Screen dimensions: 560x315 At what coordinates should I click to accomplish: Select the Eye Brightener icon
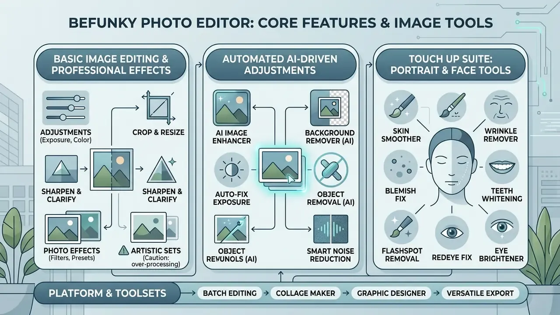click(502, 227)
